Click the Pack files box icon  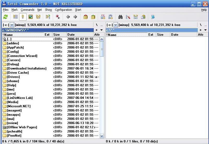tap(85, 17)
